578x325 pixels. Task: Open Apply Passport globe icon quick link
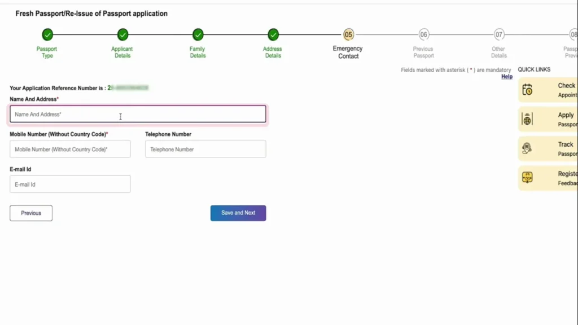(x=527, y=119)
